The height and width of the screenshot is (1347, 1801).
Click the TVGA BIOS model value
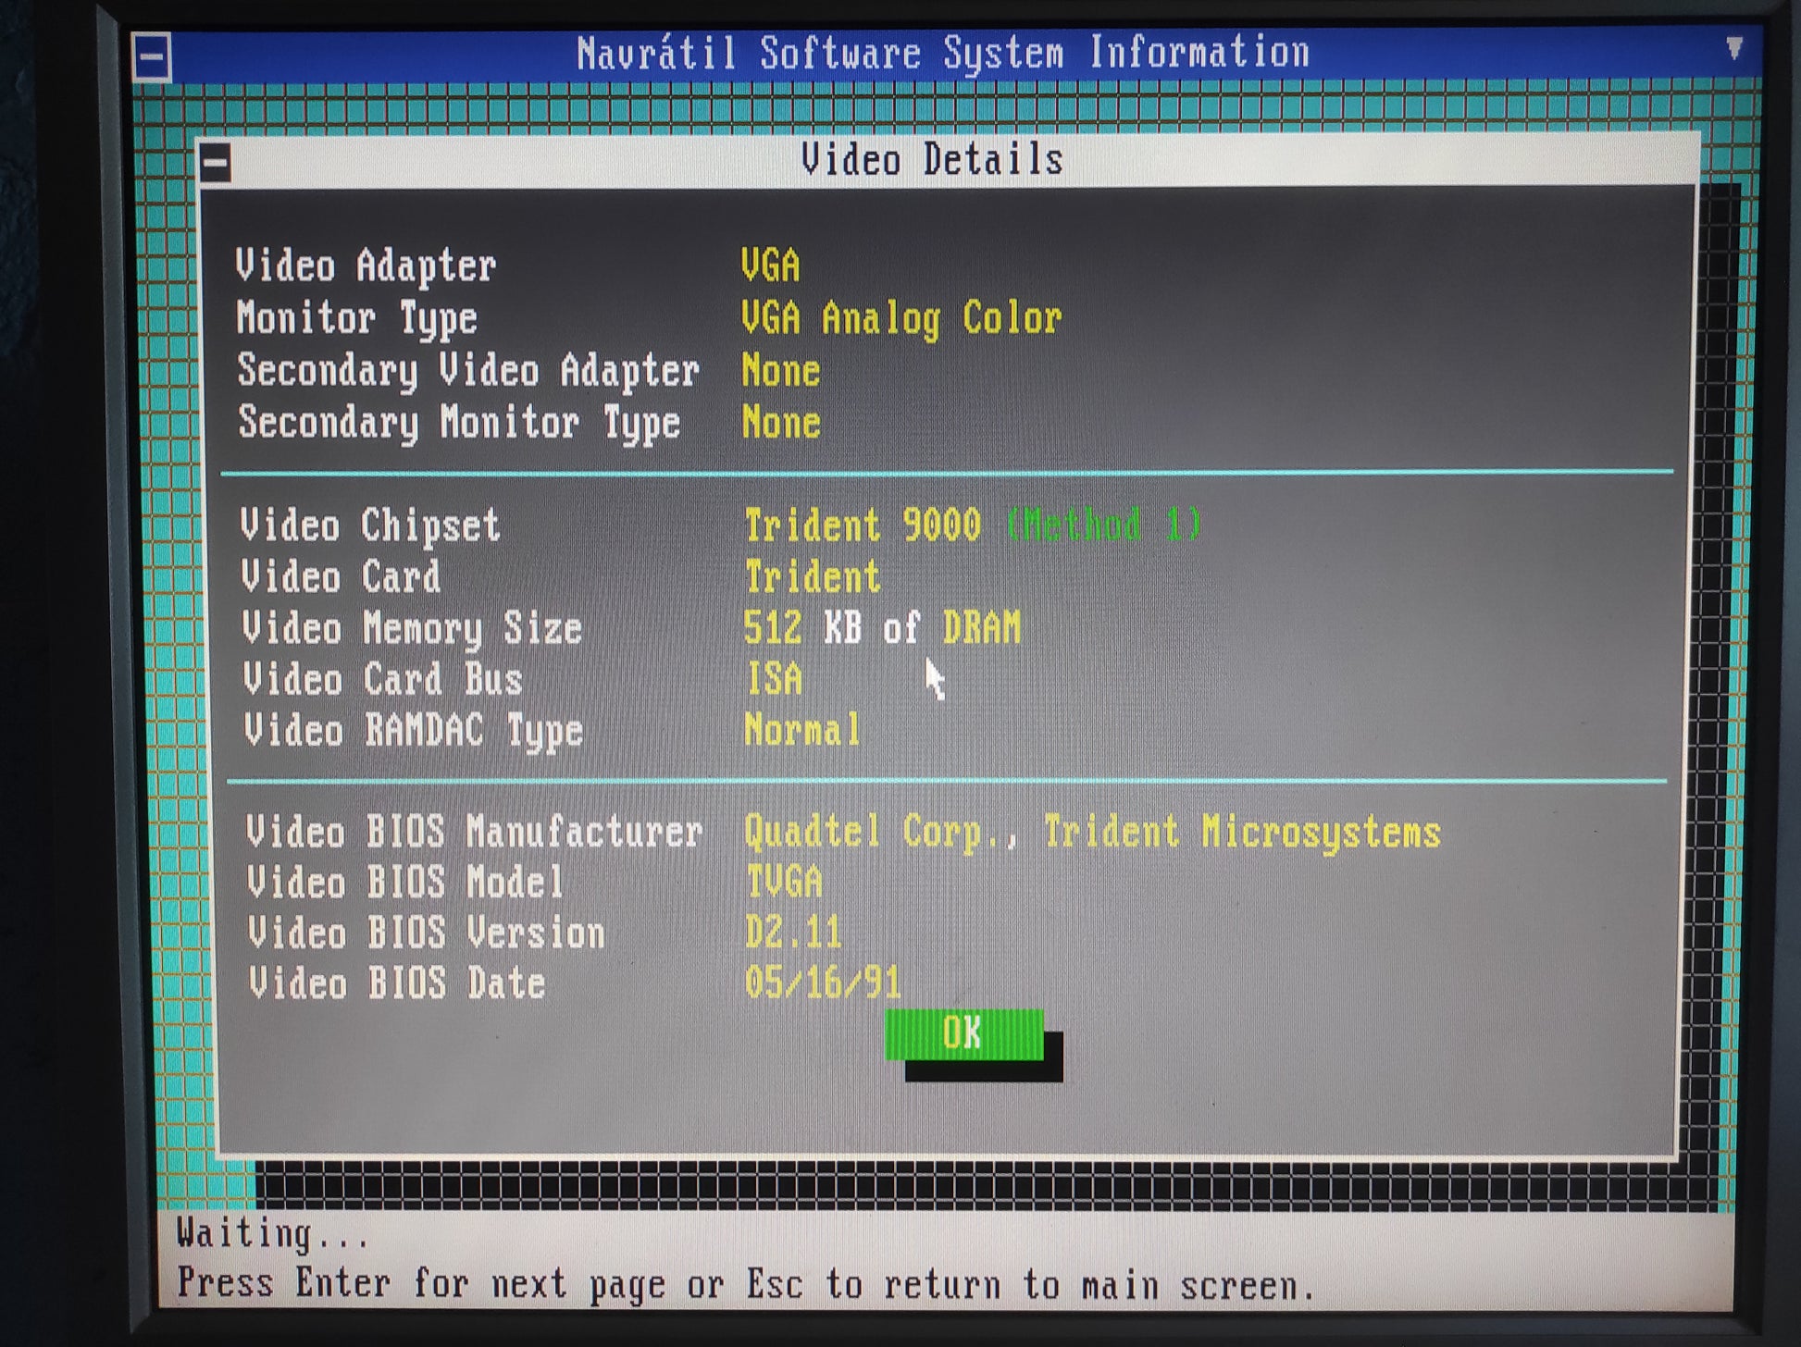click(x=784, y=882)
